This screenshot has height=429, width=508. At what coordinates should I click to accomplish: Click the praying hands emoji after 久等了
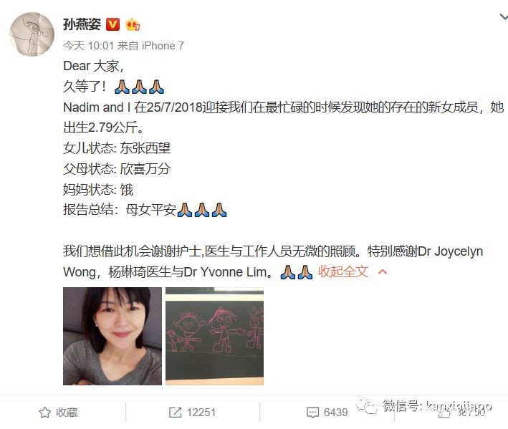[139, 87]
